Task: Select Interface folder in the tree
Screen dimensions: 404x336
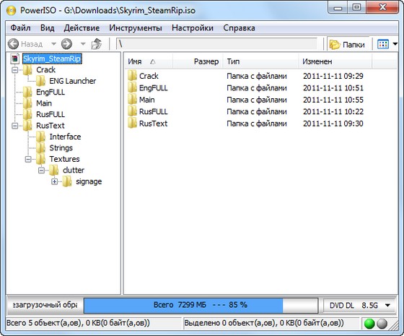Action: (65, 137)
